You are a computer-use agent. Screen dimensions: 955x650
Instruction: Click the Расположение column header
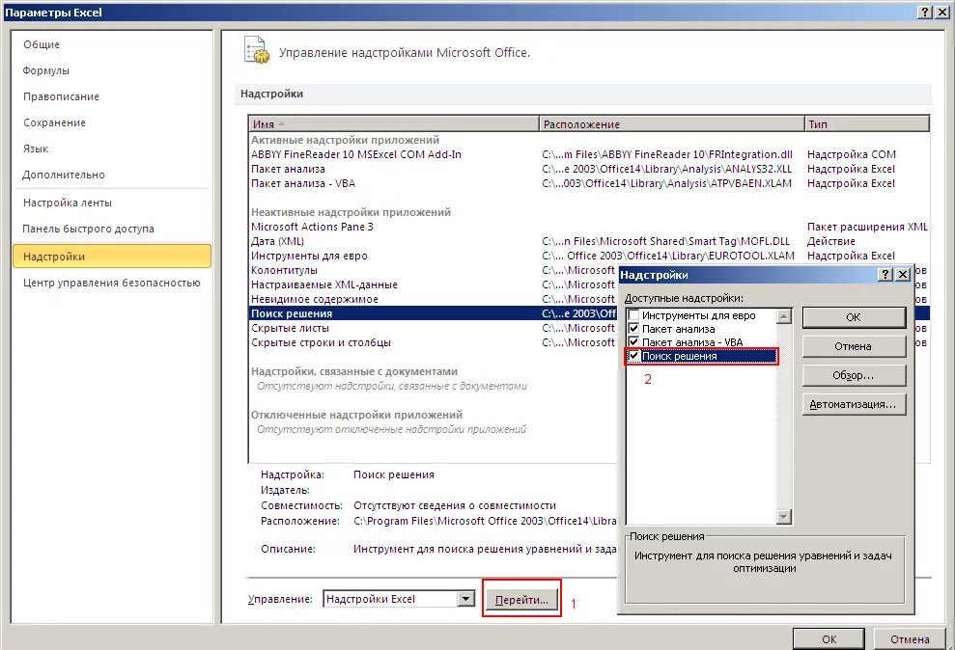[672, 124]
